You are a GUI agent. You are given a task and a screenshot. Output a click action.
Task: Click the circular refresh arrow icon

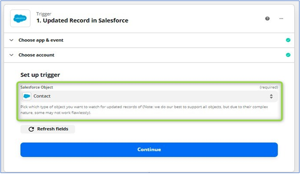pos(31,129)
